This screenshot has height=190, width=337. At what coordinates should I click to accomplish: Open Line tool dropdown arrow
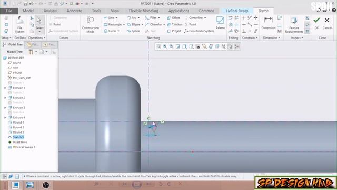tap(117, 17)
